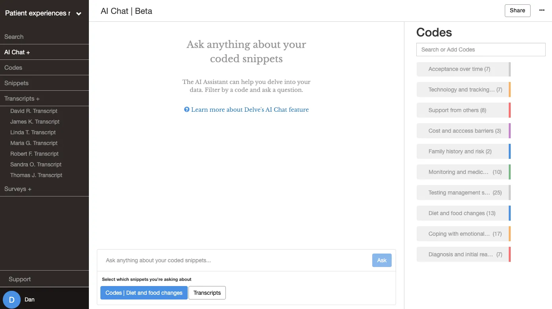Click the Ask button
This screenshot has height=309, width=552.
click(x=382, y=260)
